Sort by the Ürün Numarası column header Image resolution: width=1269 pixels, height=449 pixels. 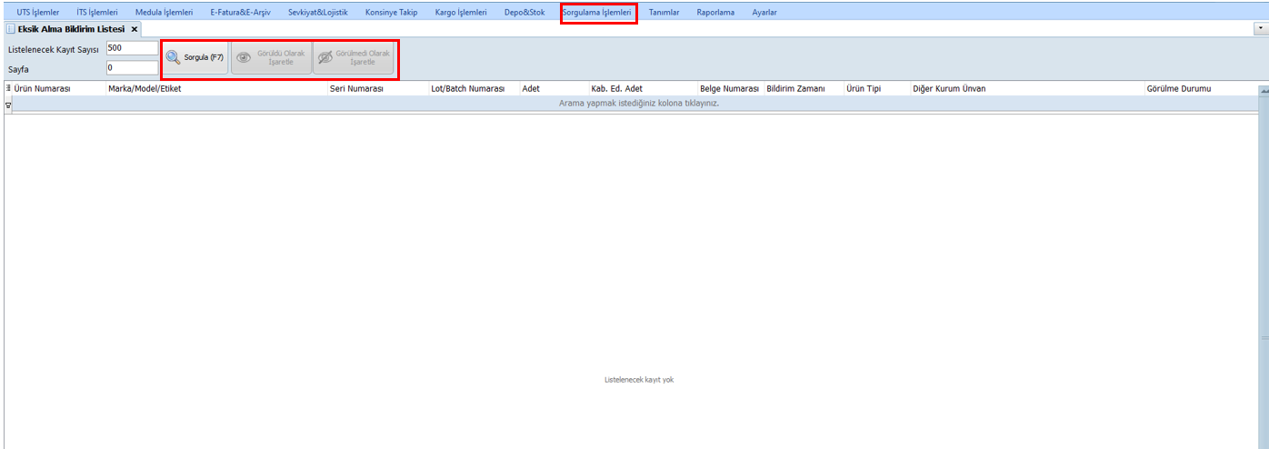pyautogui.click(x=43, y=89)
